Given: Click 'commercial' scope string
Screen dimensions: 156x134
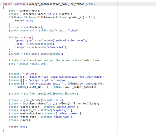Looking at the screenshot, I should 56,47.
